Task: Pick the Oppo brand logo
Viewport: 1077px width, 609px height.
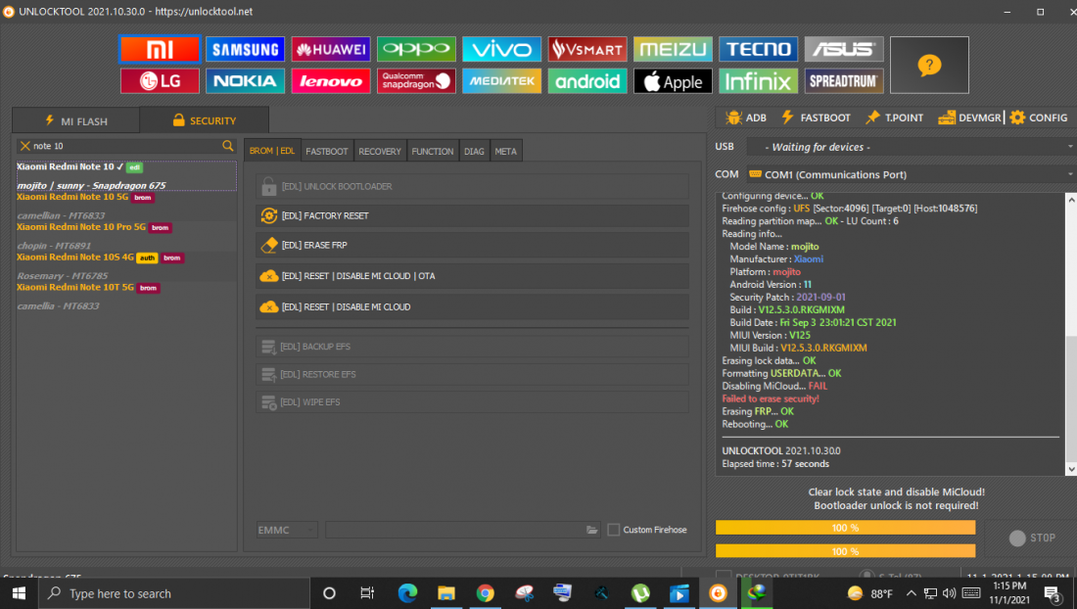Action: pos(416,49)
